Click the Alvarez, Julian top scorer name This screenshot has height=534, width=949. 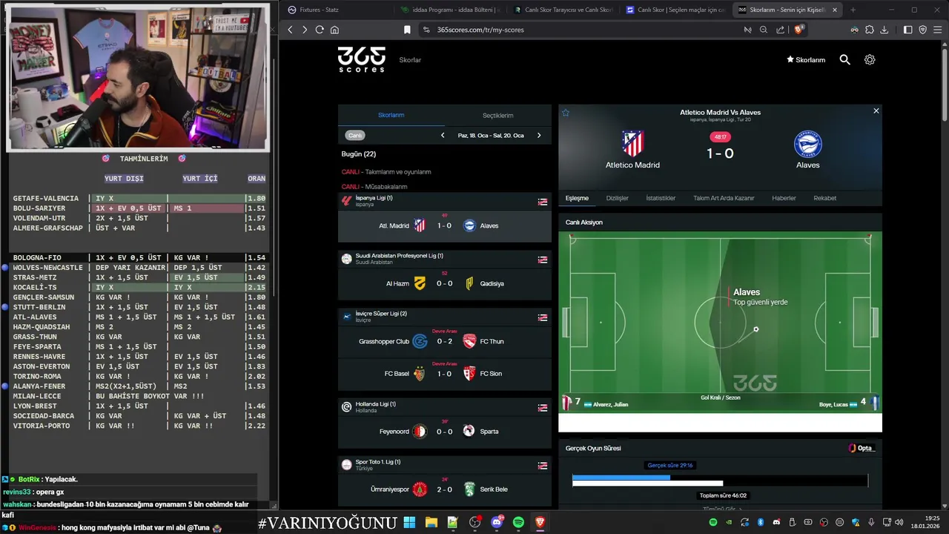click(610, 404)
